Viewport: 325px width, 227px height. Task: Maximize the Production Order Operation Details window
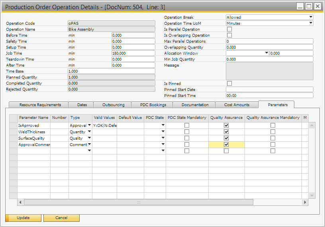[309, 6]
